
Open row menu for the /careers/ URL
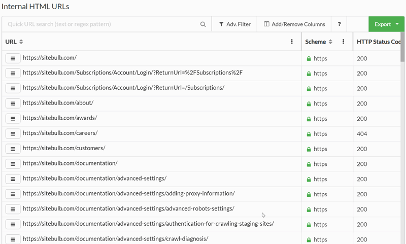[x=13, y=134]
